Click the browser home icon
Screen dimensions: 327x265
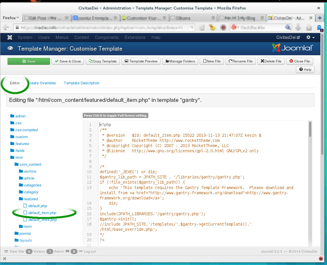tap(309, 27)
